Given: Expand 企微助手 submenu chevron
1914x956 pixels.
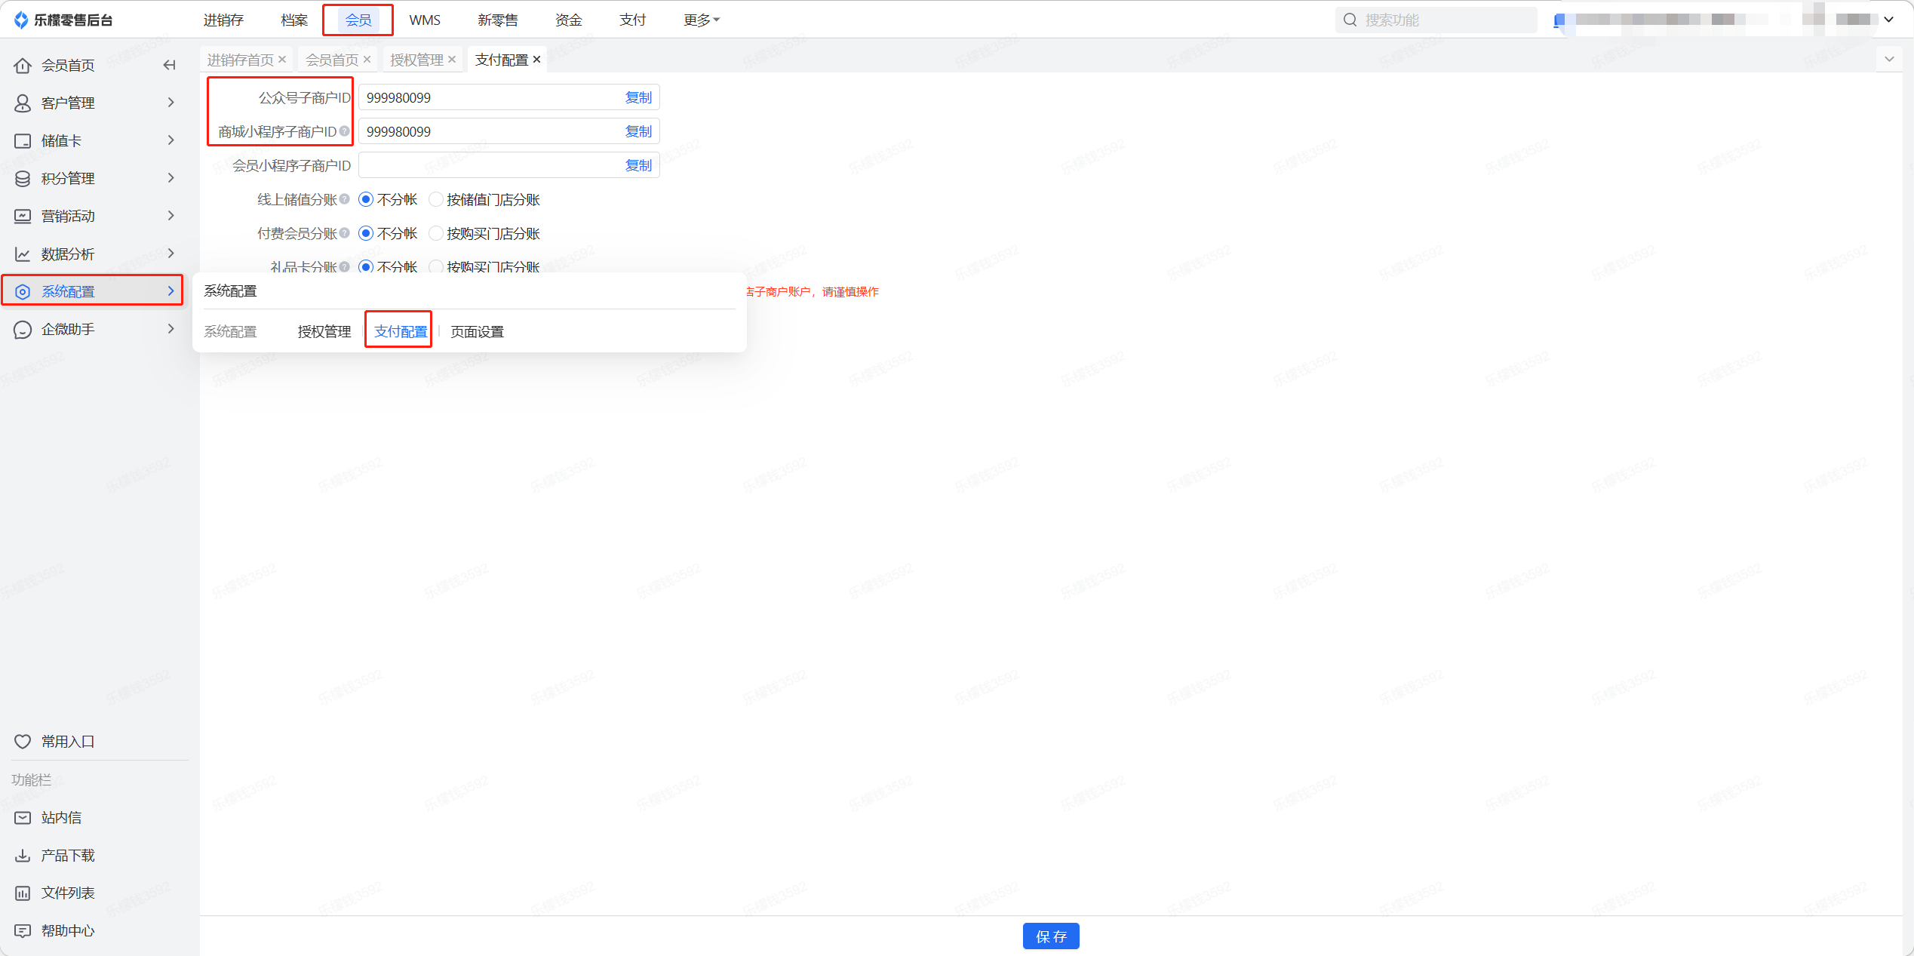Looking at the screenshot, I should [x=171, y=329].
